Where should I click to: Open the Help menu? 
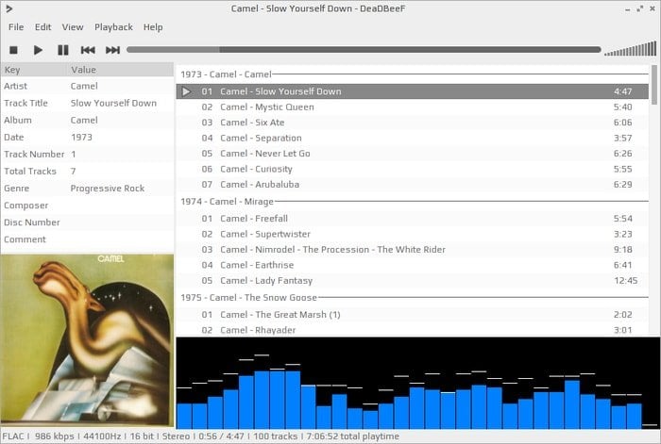[153, 27]
